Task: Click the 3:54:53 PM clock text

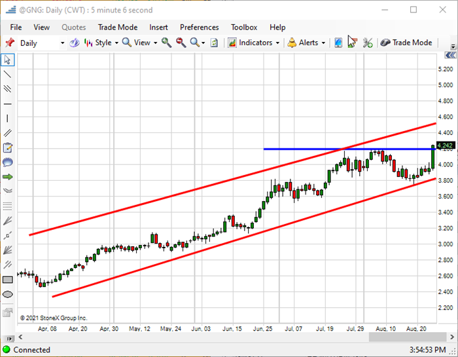Action: 427,350
